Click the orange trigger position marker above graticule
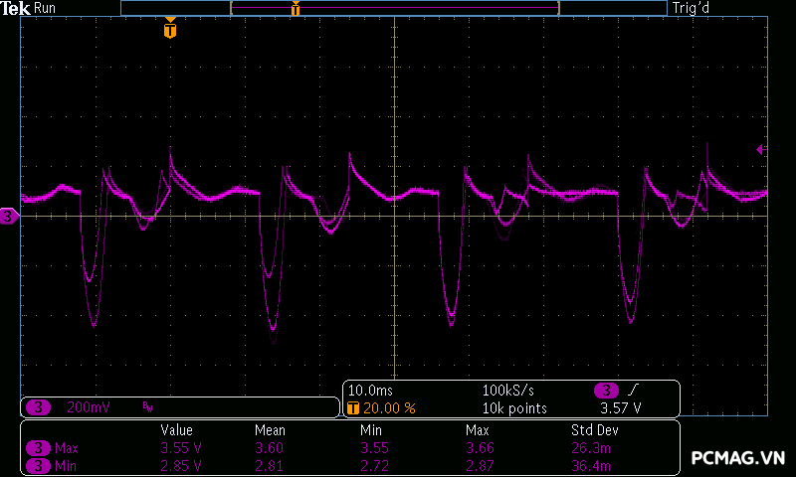The height and width of the screenshot is (477, 796). 170,29
